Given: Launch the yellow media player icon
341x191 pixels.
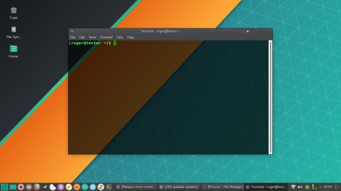Looking at the screenshot, I should [x=69, y=187].
